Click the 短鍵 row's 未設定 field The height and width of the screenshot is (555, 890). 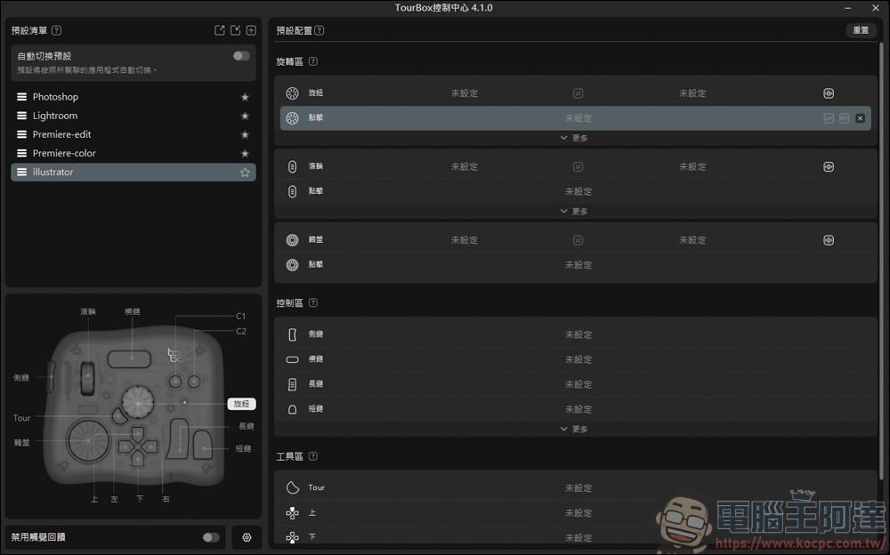tap(578, 409)
